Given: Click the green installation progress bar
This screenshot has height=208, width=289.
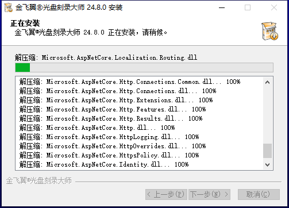Looking at the screenshot, I should point(144,68).
